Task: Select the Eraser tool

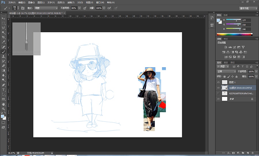Action: click(x=3, y=66)
